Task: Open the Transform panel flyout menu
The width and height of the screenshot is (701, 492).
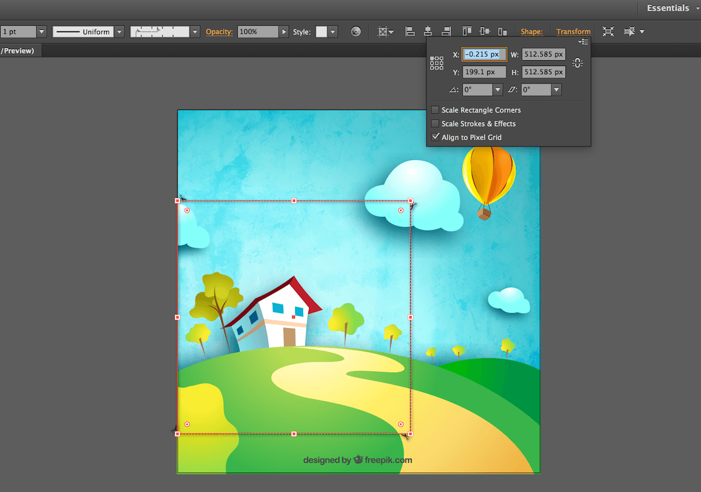Action: (583, 42)
